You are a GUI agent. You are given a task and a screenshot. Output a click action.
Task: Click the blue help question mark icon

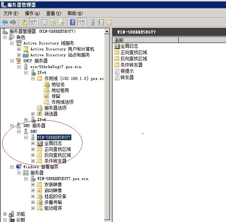tap(73, 22)
